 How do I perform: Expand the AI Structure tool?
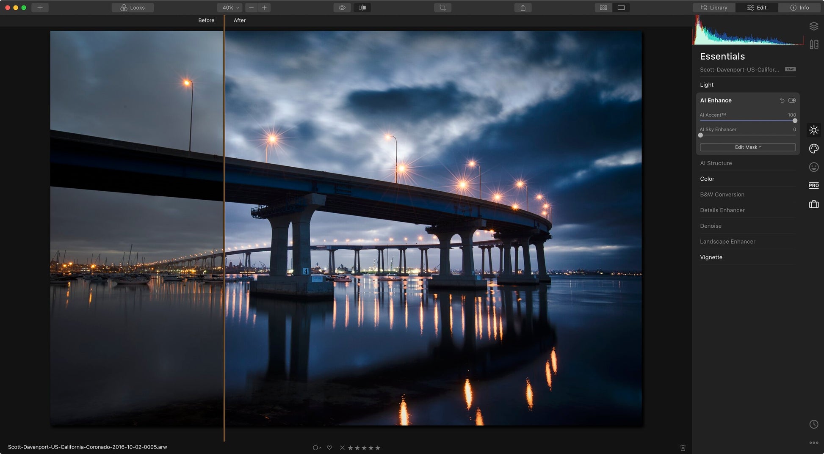pos(716,163)
